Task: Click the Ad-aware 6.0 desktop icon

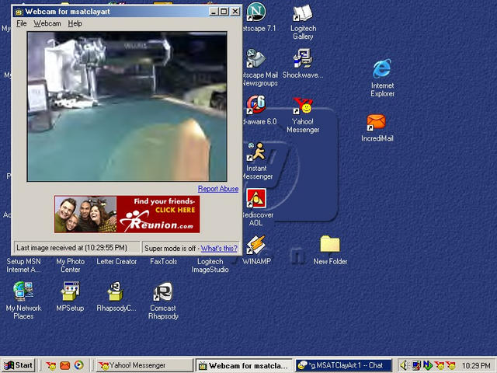Action: click(256, 105)
